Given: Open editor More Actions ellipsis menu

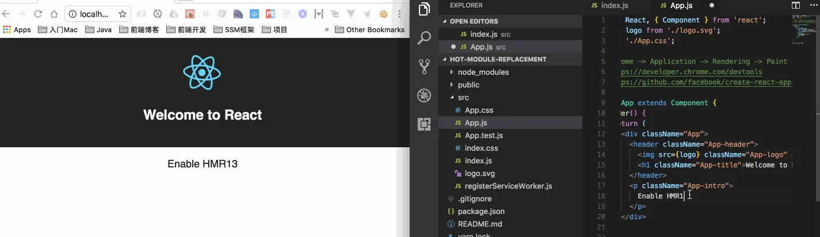Looking at the screenshot, I should tap(813, 5).
